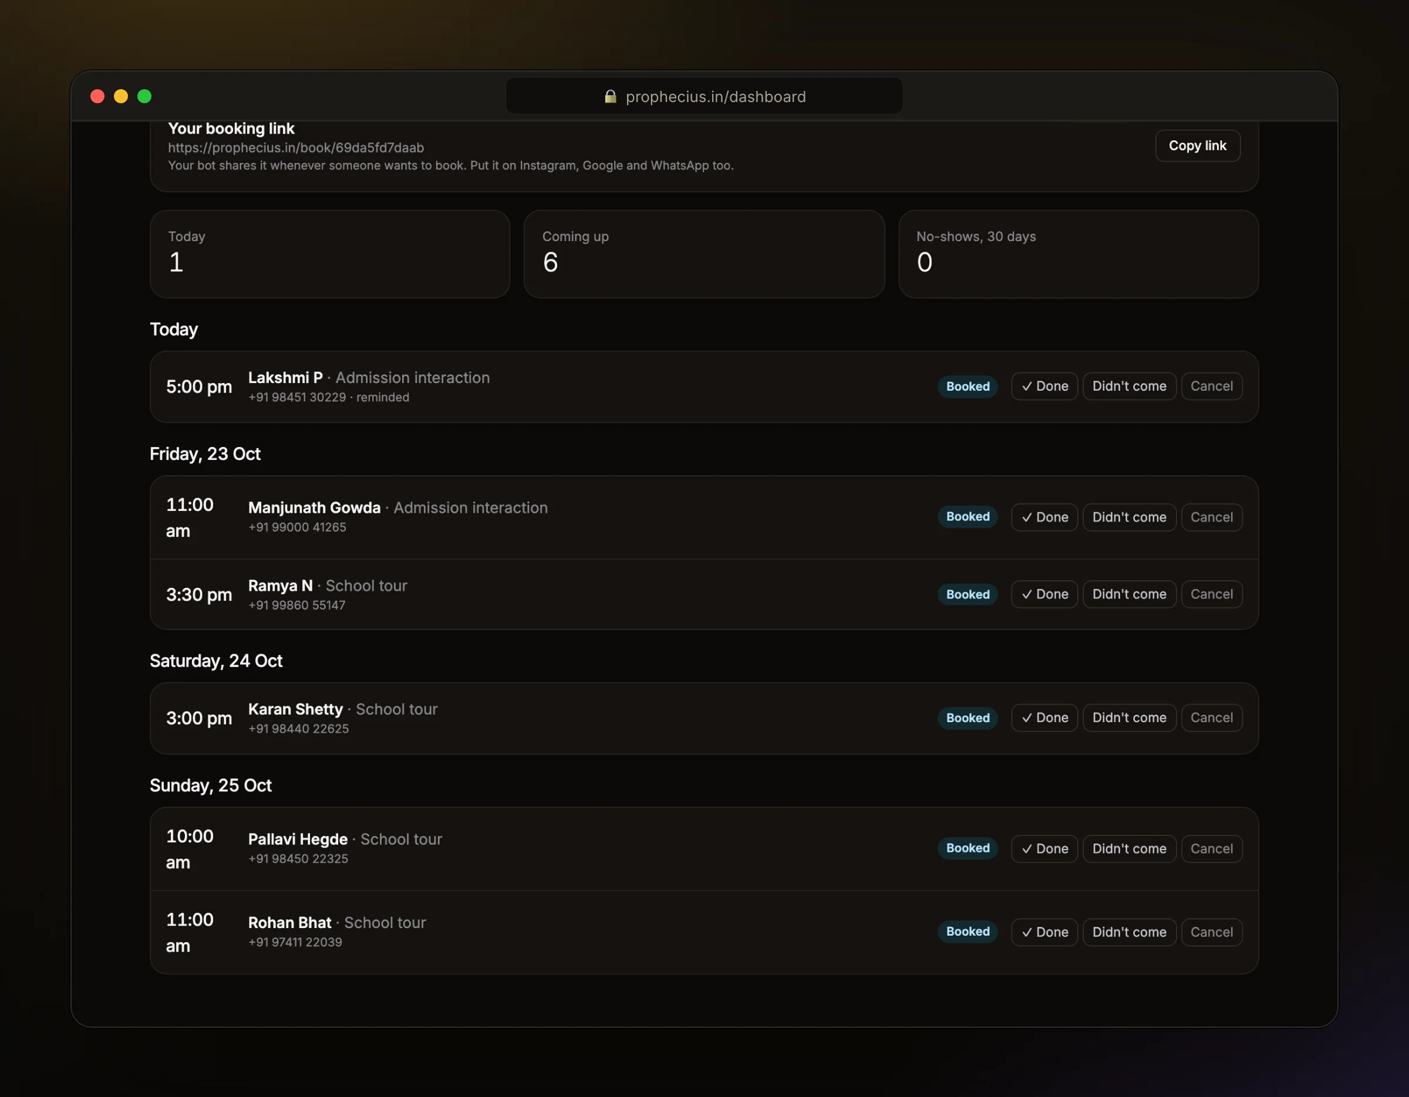Screen dimensions: 1409x1097
Task: Click the lock icon in address bar
Action: [611, 96]
